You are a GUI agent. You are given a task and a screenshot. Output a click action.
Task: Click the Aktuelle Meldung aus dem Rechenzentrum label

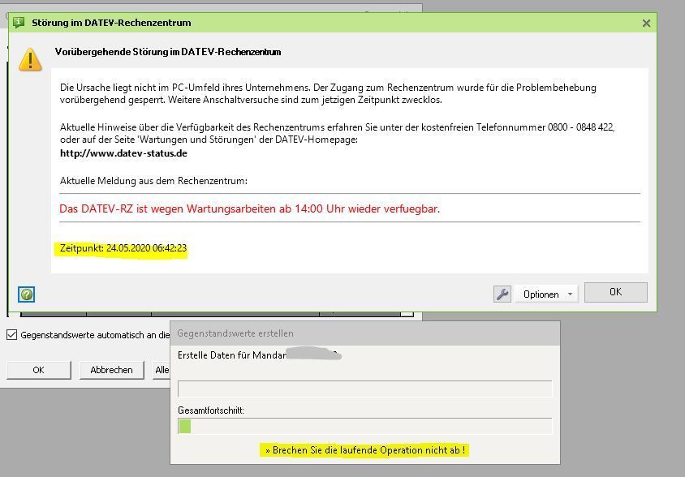[x=153, y=181]
